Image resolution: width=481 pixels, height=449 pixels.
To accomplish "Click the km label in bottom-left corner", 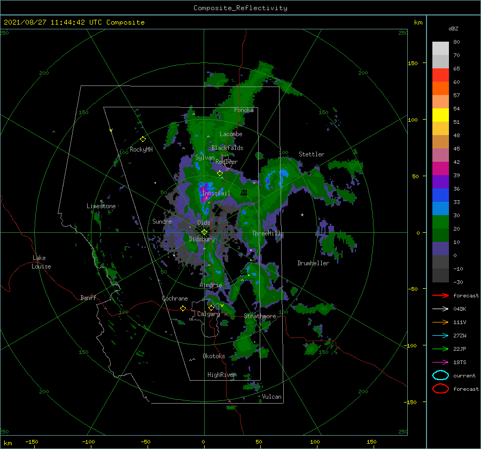I will tap(7, 443).
